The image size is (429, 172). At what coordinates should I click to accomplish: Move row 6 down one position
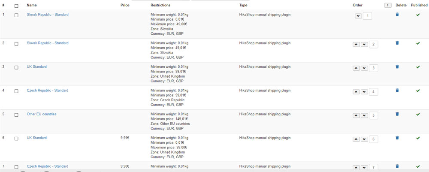point(364,139)
